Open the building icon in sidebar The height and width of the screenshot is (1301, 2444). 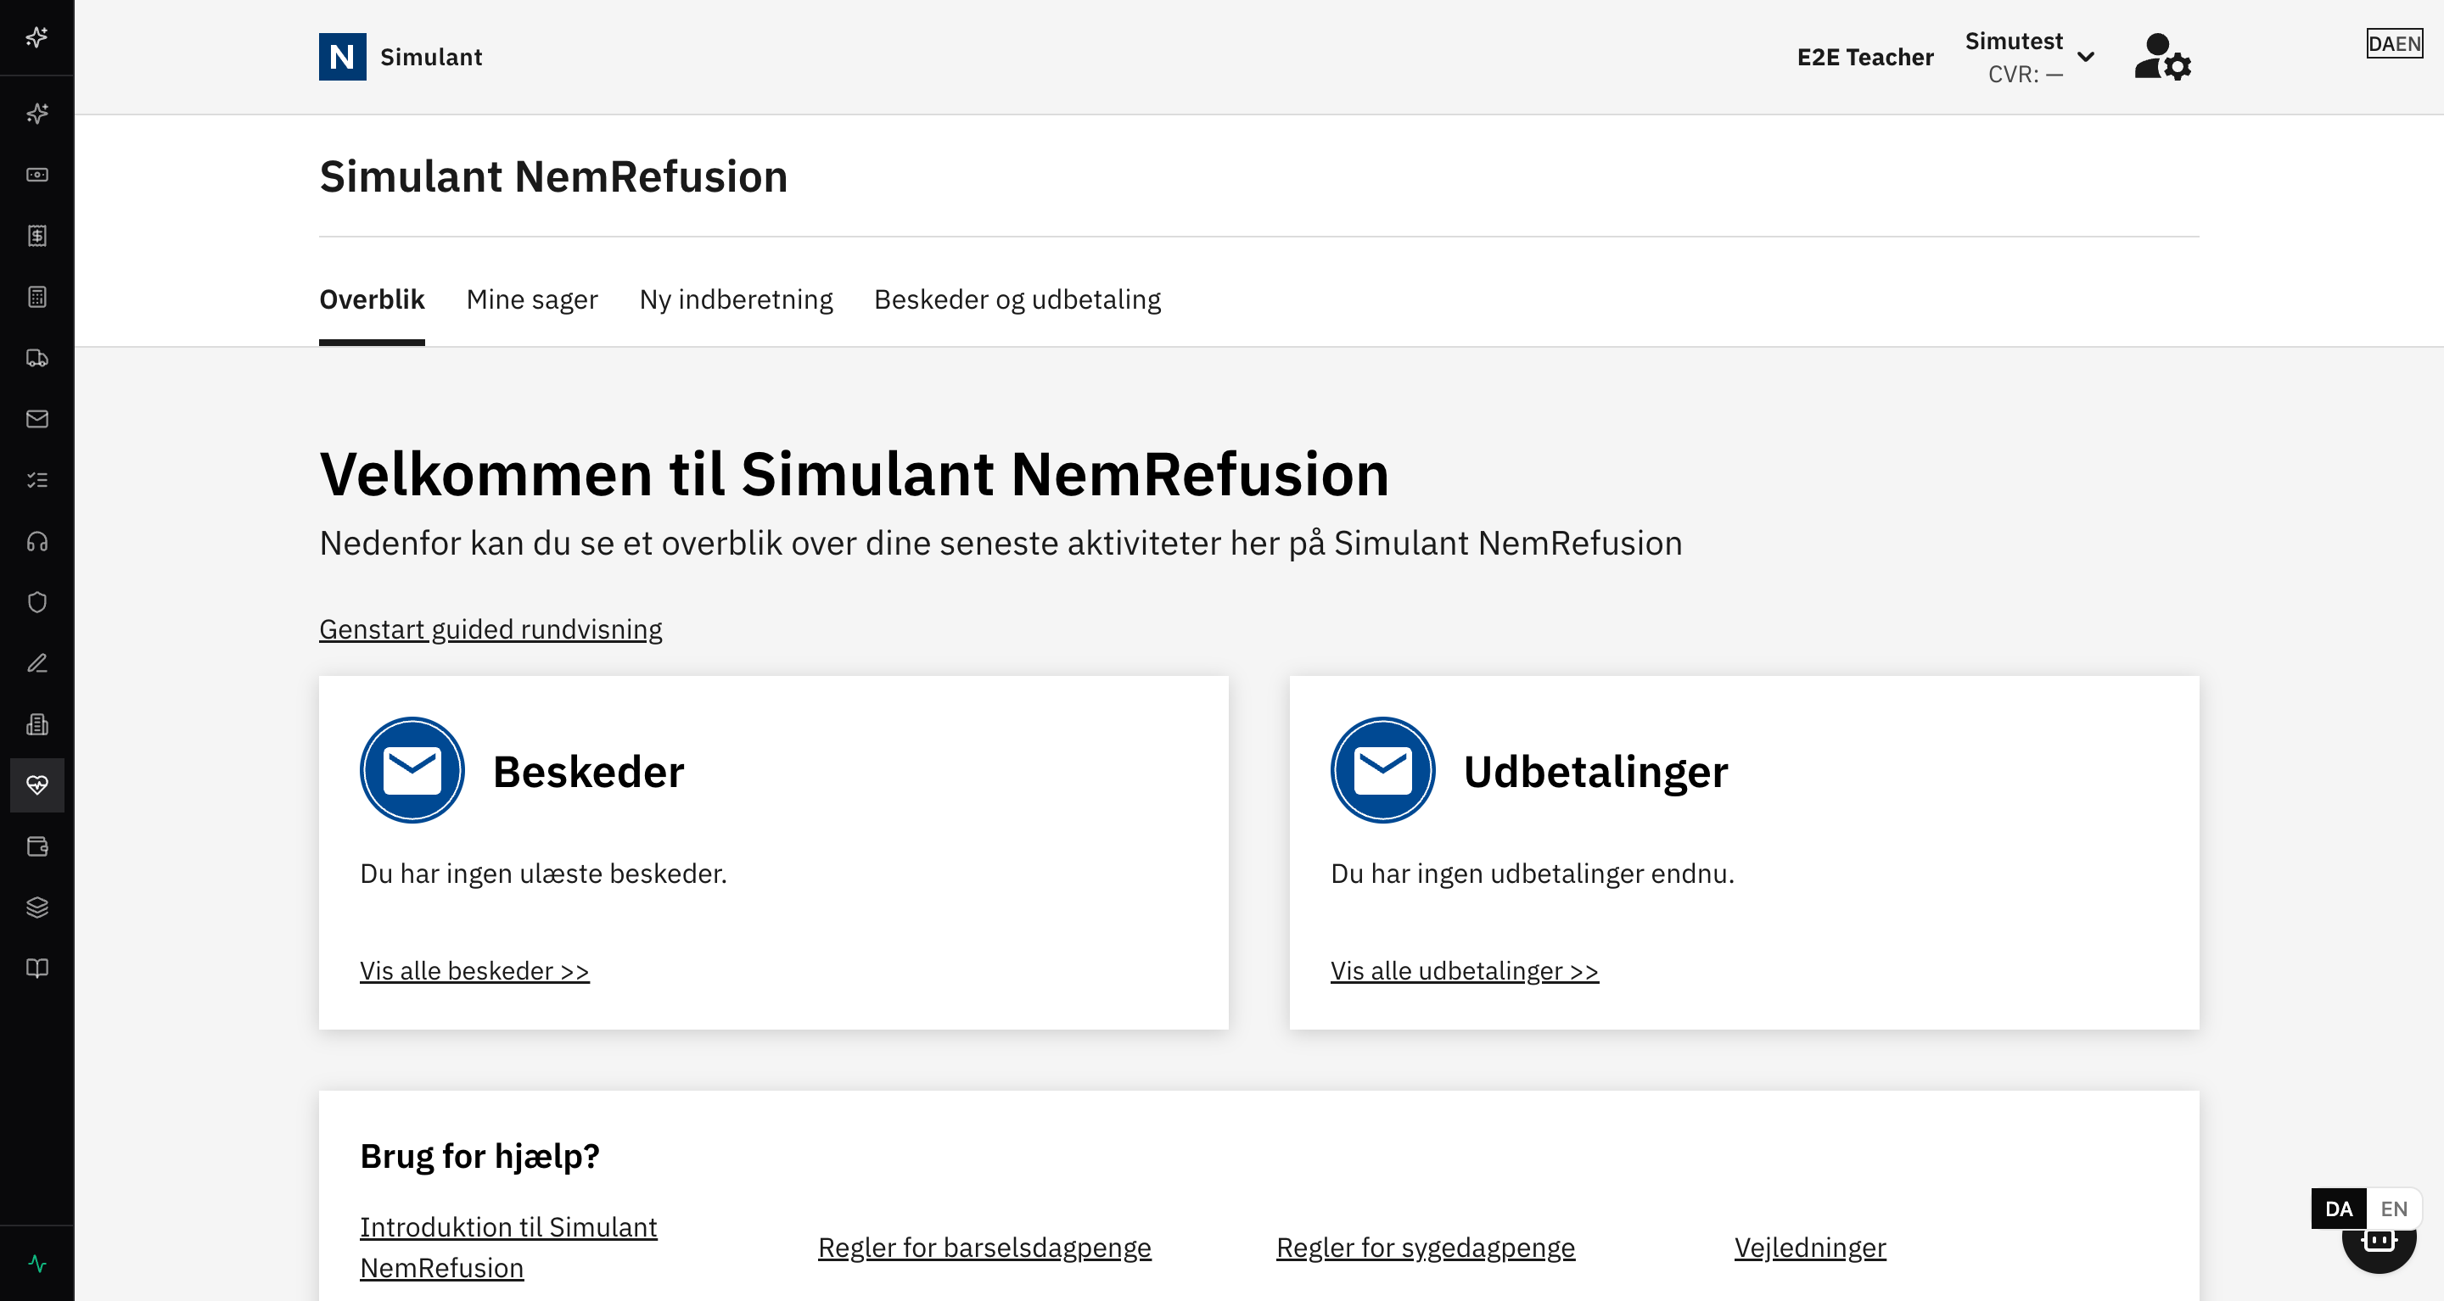37,724
